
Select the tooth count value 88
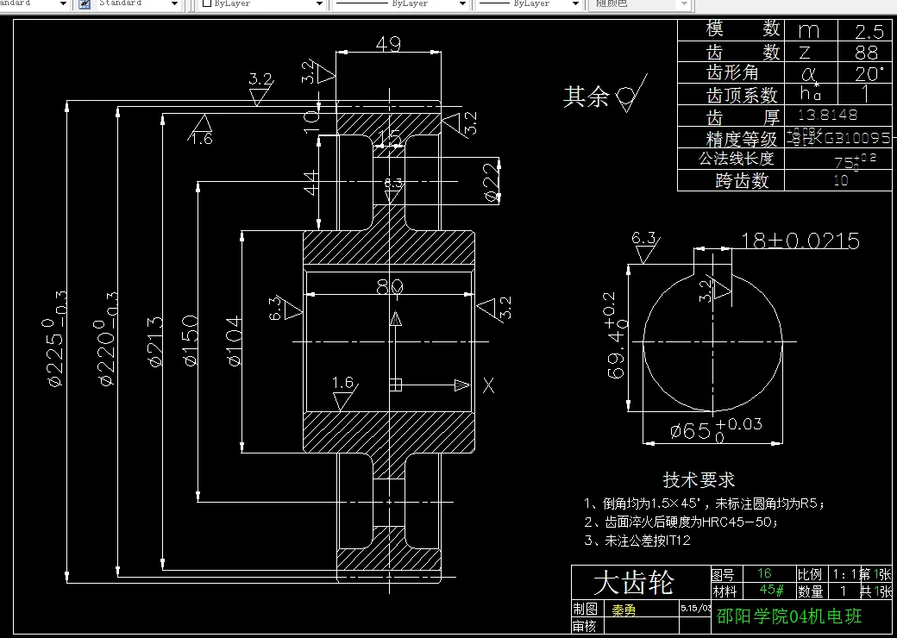867,53
